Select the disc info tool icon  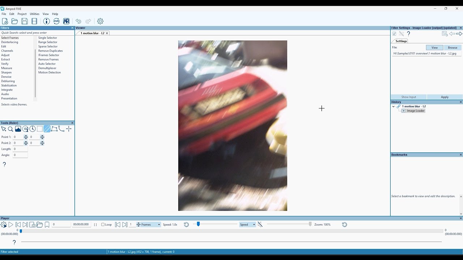point(25,129)
